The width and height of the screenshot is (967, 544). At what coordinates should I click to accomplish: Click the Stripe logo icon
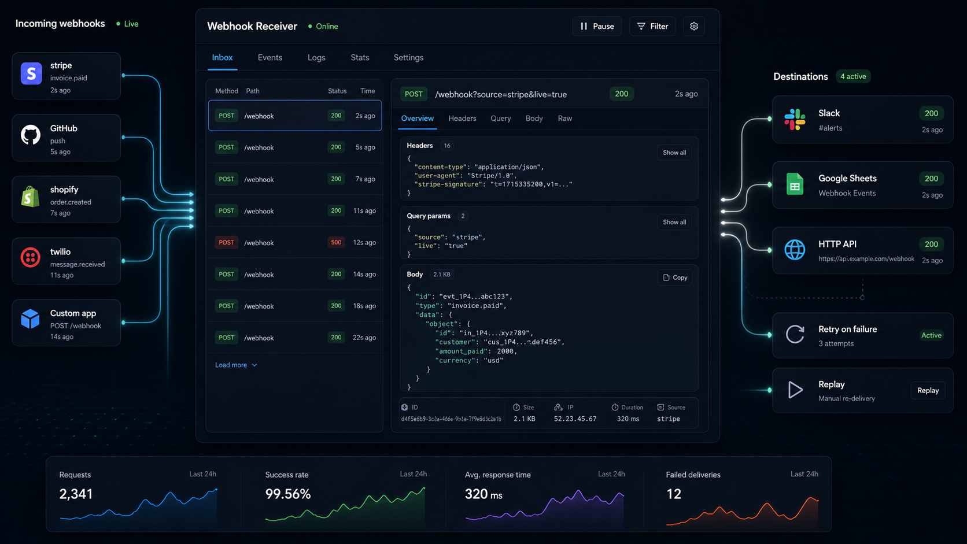point(31,74)
